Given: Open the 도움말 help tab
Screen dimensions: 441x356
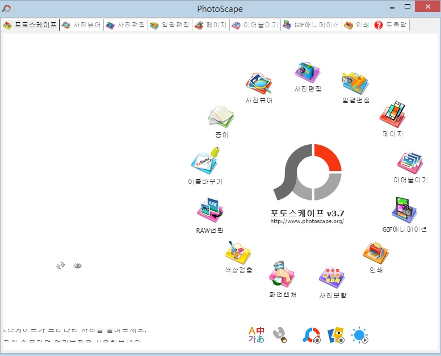Looking at the screenshot, I should pos(390,25).
